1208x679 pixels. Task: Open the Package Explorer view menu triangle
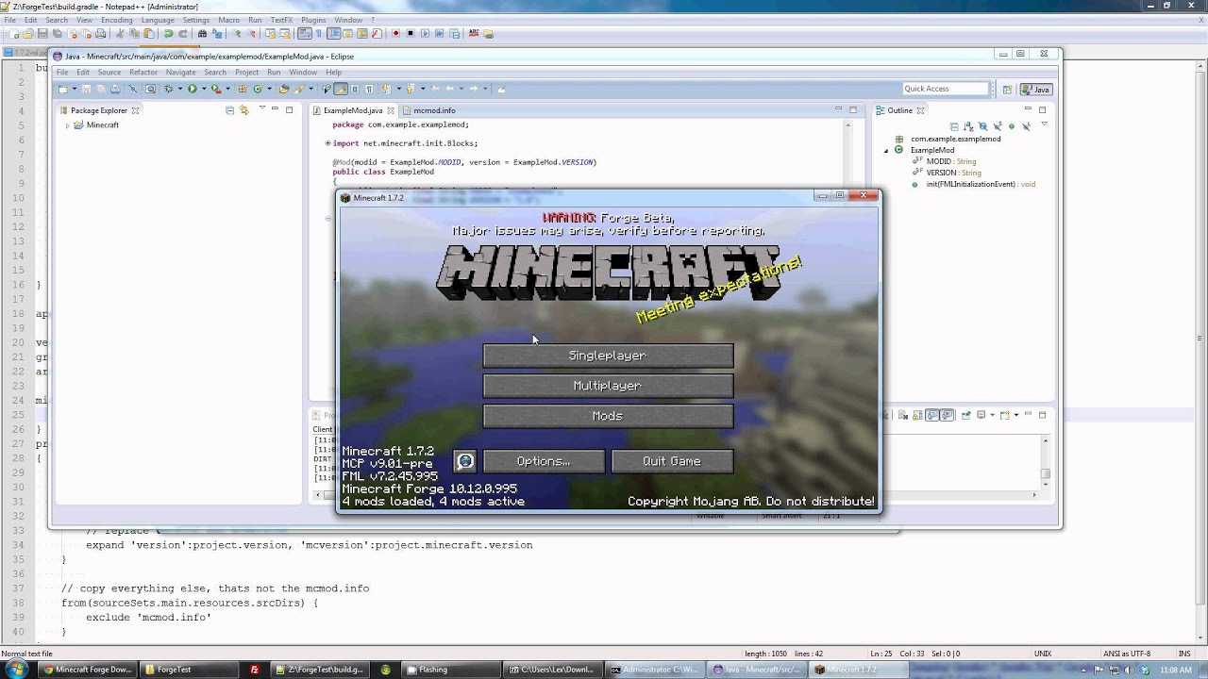click(x=261, y=108)
